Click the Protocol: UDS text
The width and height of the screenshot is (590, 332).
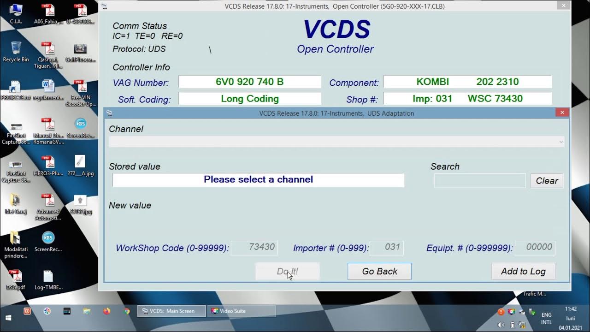tap(139, 49)
